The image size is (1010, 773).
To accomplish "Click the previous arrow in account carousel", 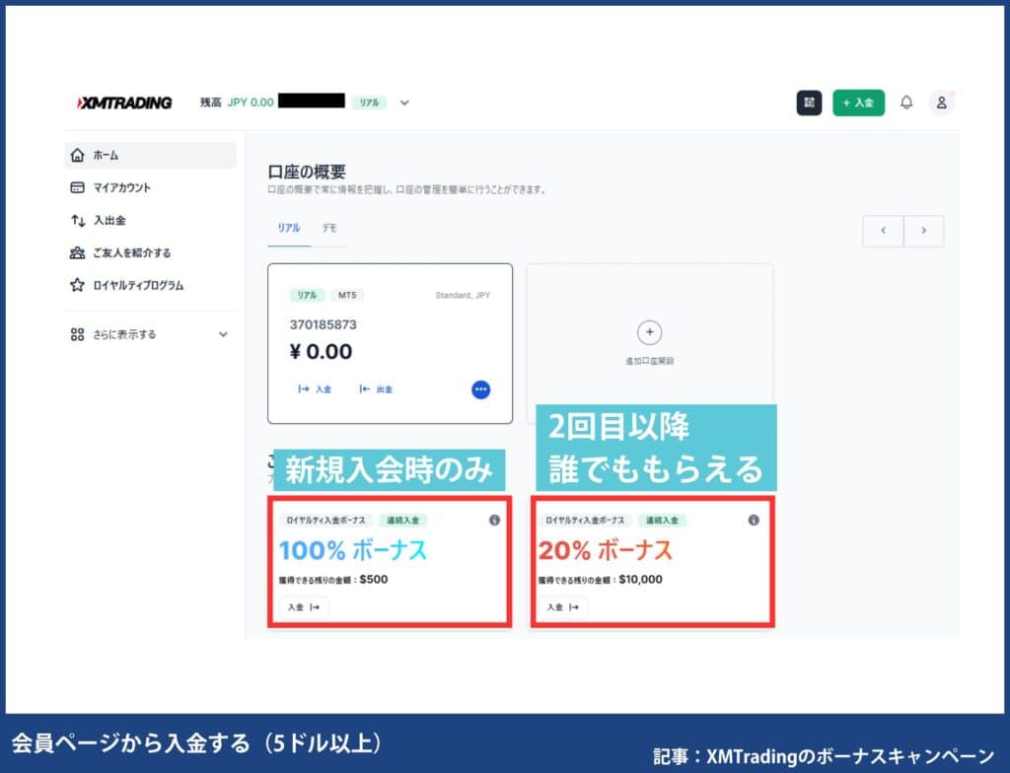I will point(883,231).
